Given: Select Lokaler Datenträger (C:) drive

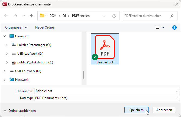Looking at the screenshot, I should coord(34,45).
